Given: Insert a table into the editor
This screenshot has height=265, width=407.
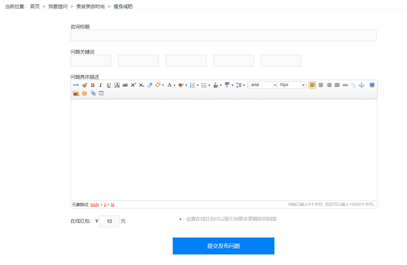Looking at the screenshot, I should click(x=101, y=93).
